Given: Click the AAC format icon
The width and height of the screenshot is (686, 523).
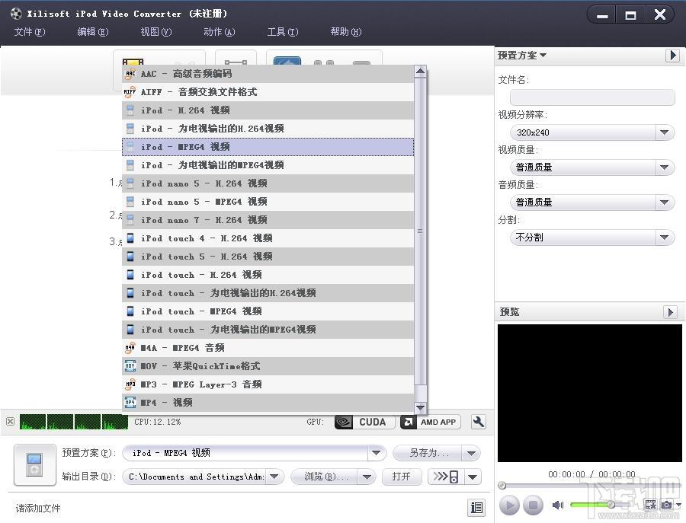Looking at the screenshot, I should 130,73.
